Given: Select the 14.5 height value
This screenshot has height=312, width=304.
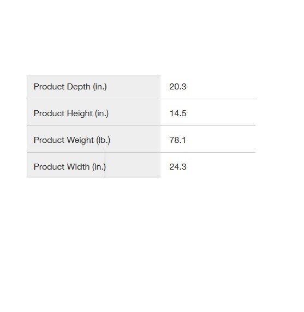Looking at the screenshot, I should pos(178,113).
